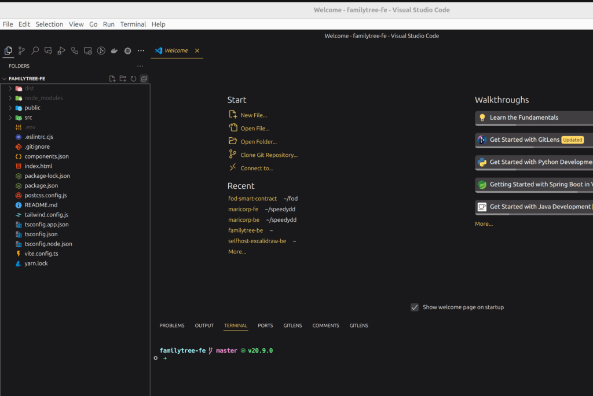
Task: Open the Comments view icon in activity bar
Action: 48,50
